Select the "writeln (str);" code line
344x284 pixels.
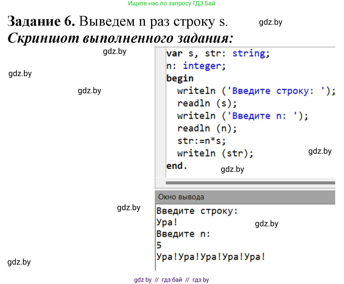coord(215,153)
